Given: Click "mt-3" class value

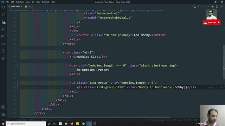Looking at the screenshot, I should (x=88, y=52).
